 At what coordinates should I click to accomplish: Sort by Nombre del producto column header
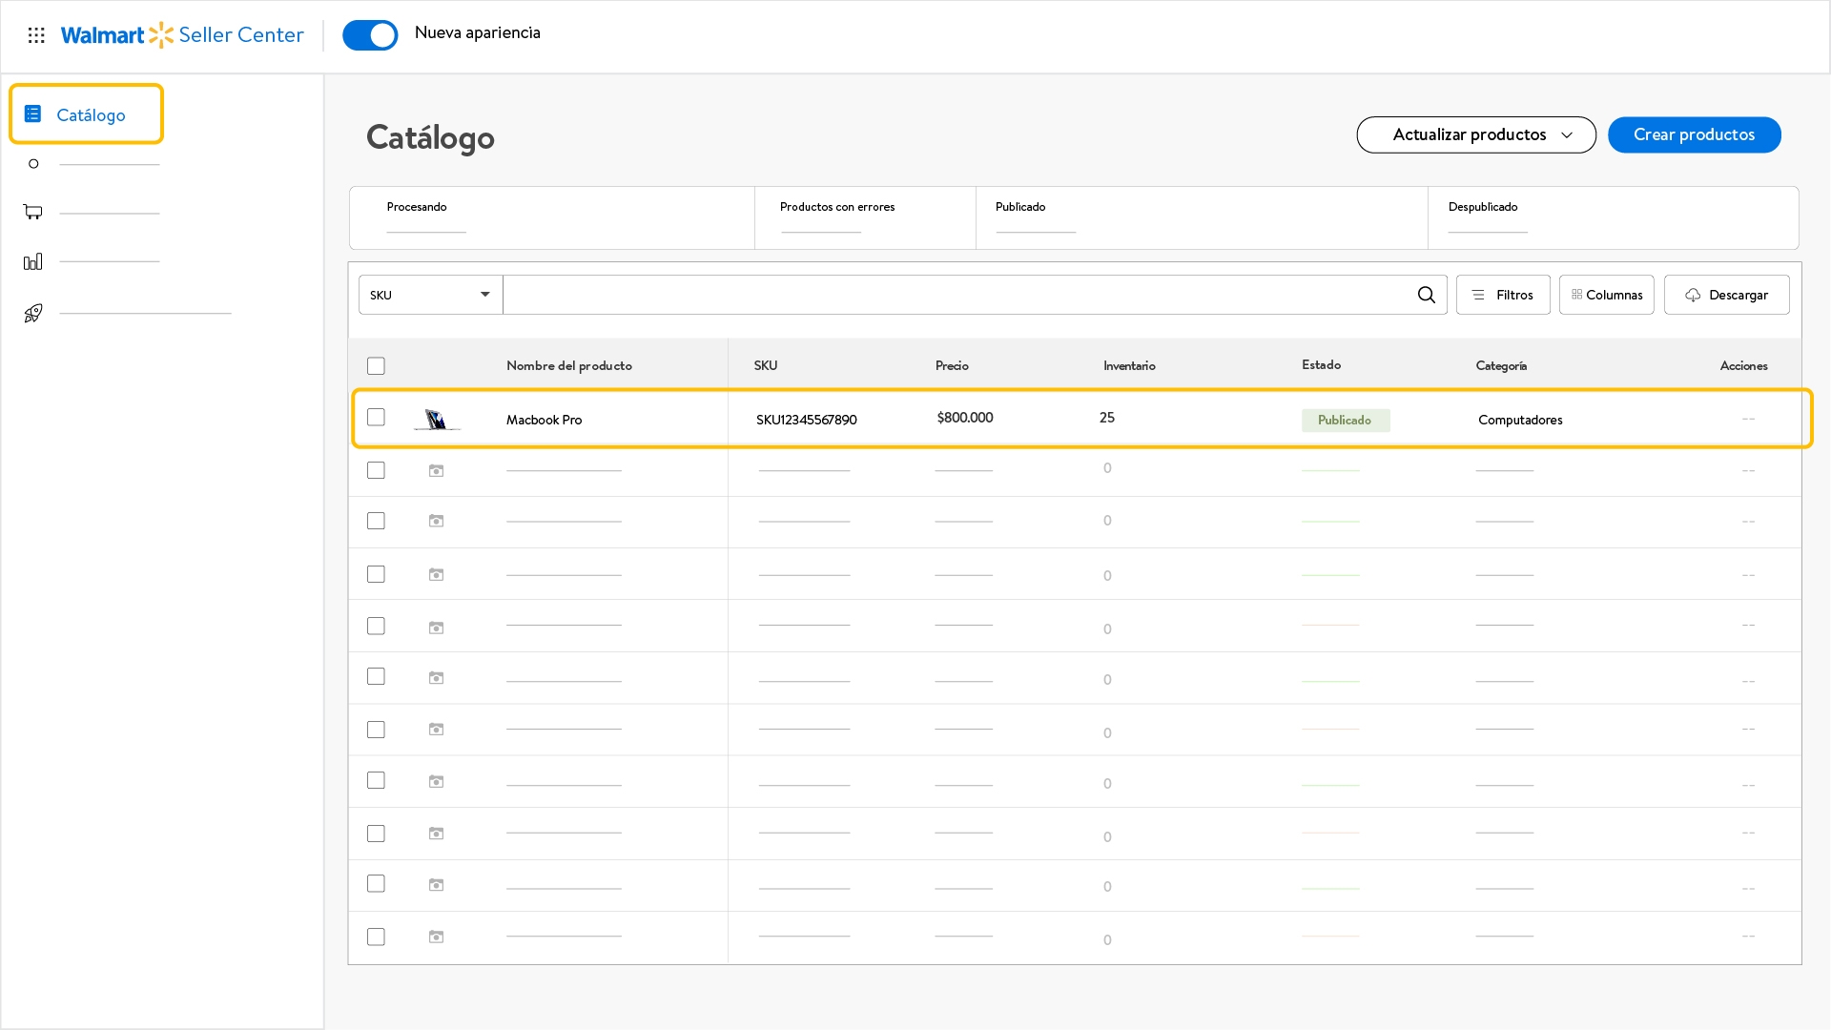568,366
